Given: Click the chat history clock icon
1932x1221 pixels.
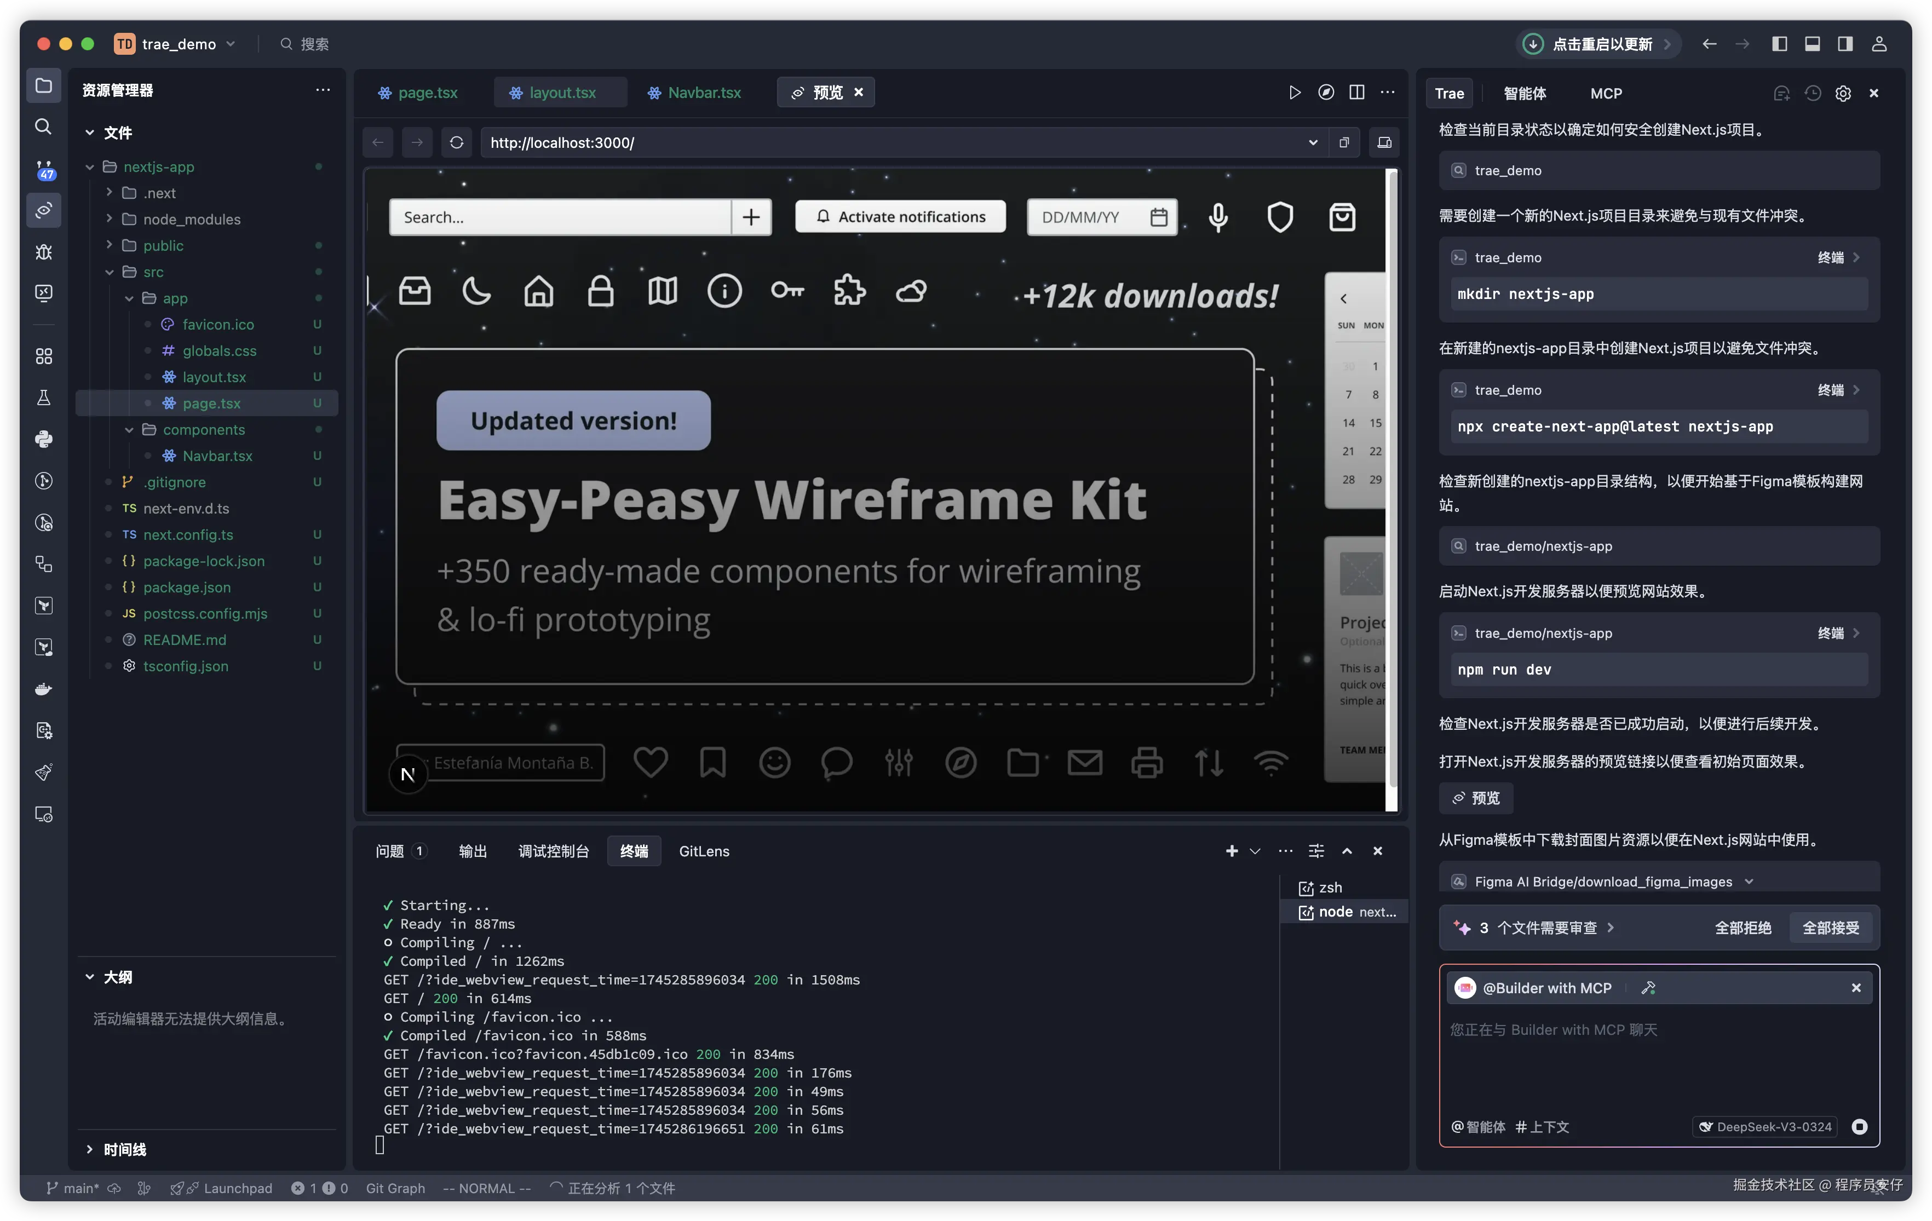Looking at the screenshot, I should tap(1813, 93).
